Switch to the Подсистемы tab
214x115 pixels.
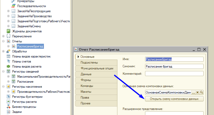tap(89, 63)
